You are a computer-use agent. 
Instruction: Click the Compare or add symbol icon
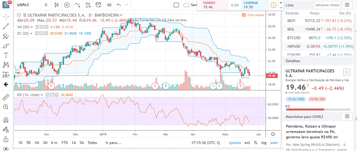click(67, 5)
